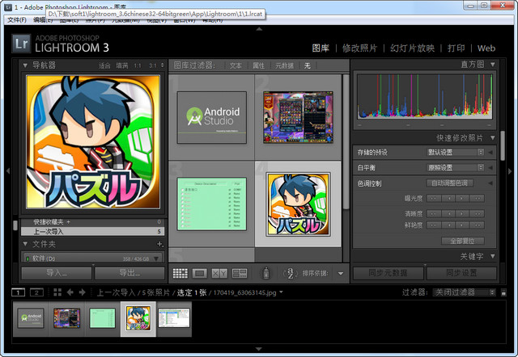
Task: Toggle filter switch at filmstrip right
Action: click(x=503, y=292)
